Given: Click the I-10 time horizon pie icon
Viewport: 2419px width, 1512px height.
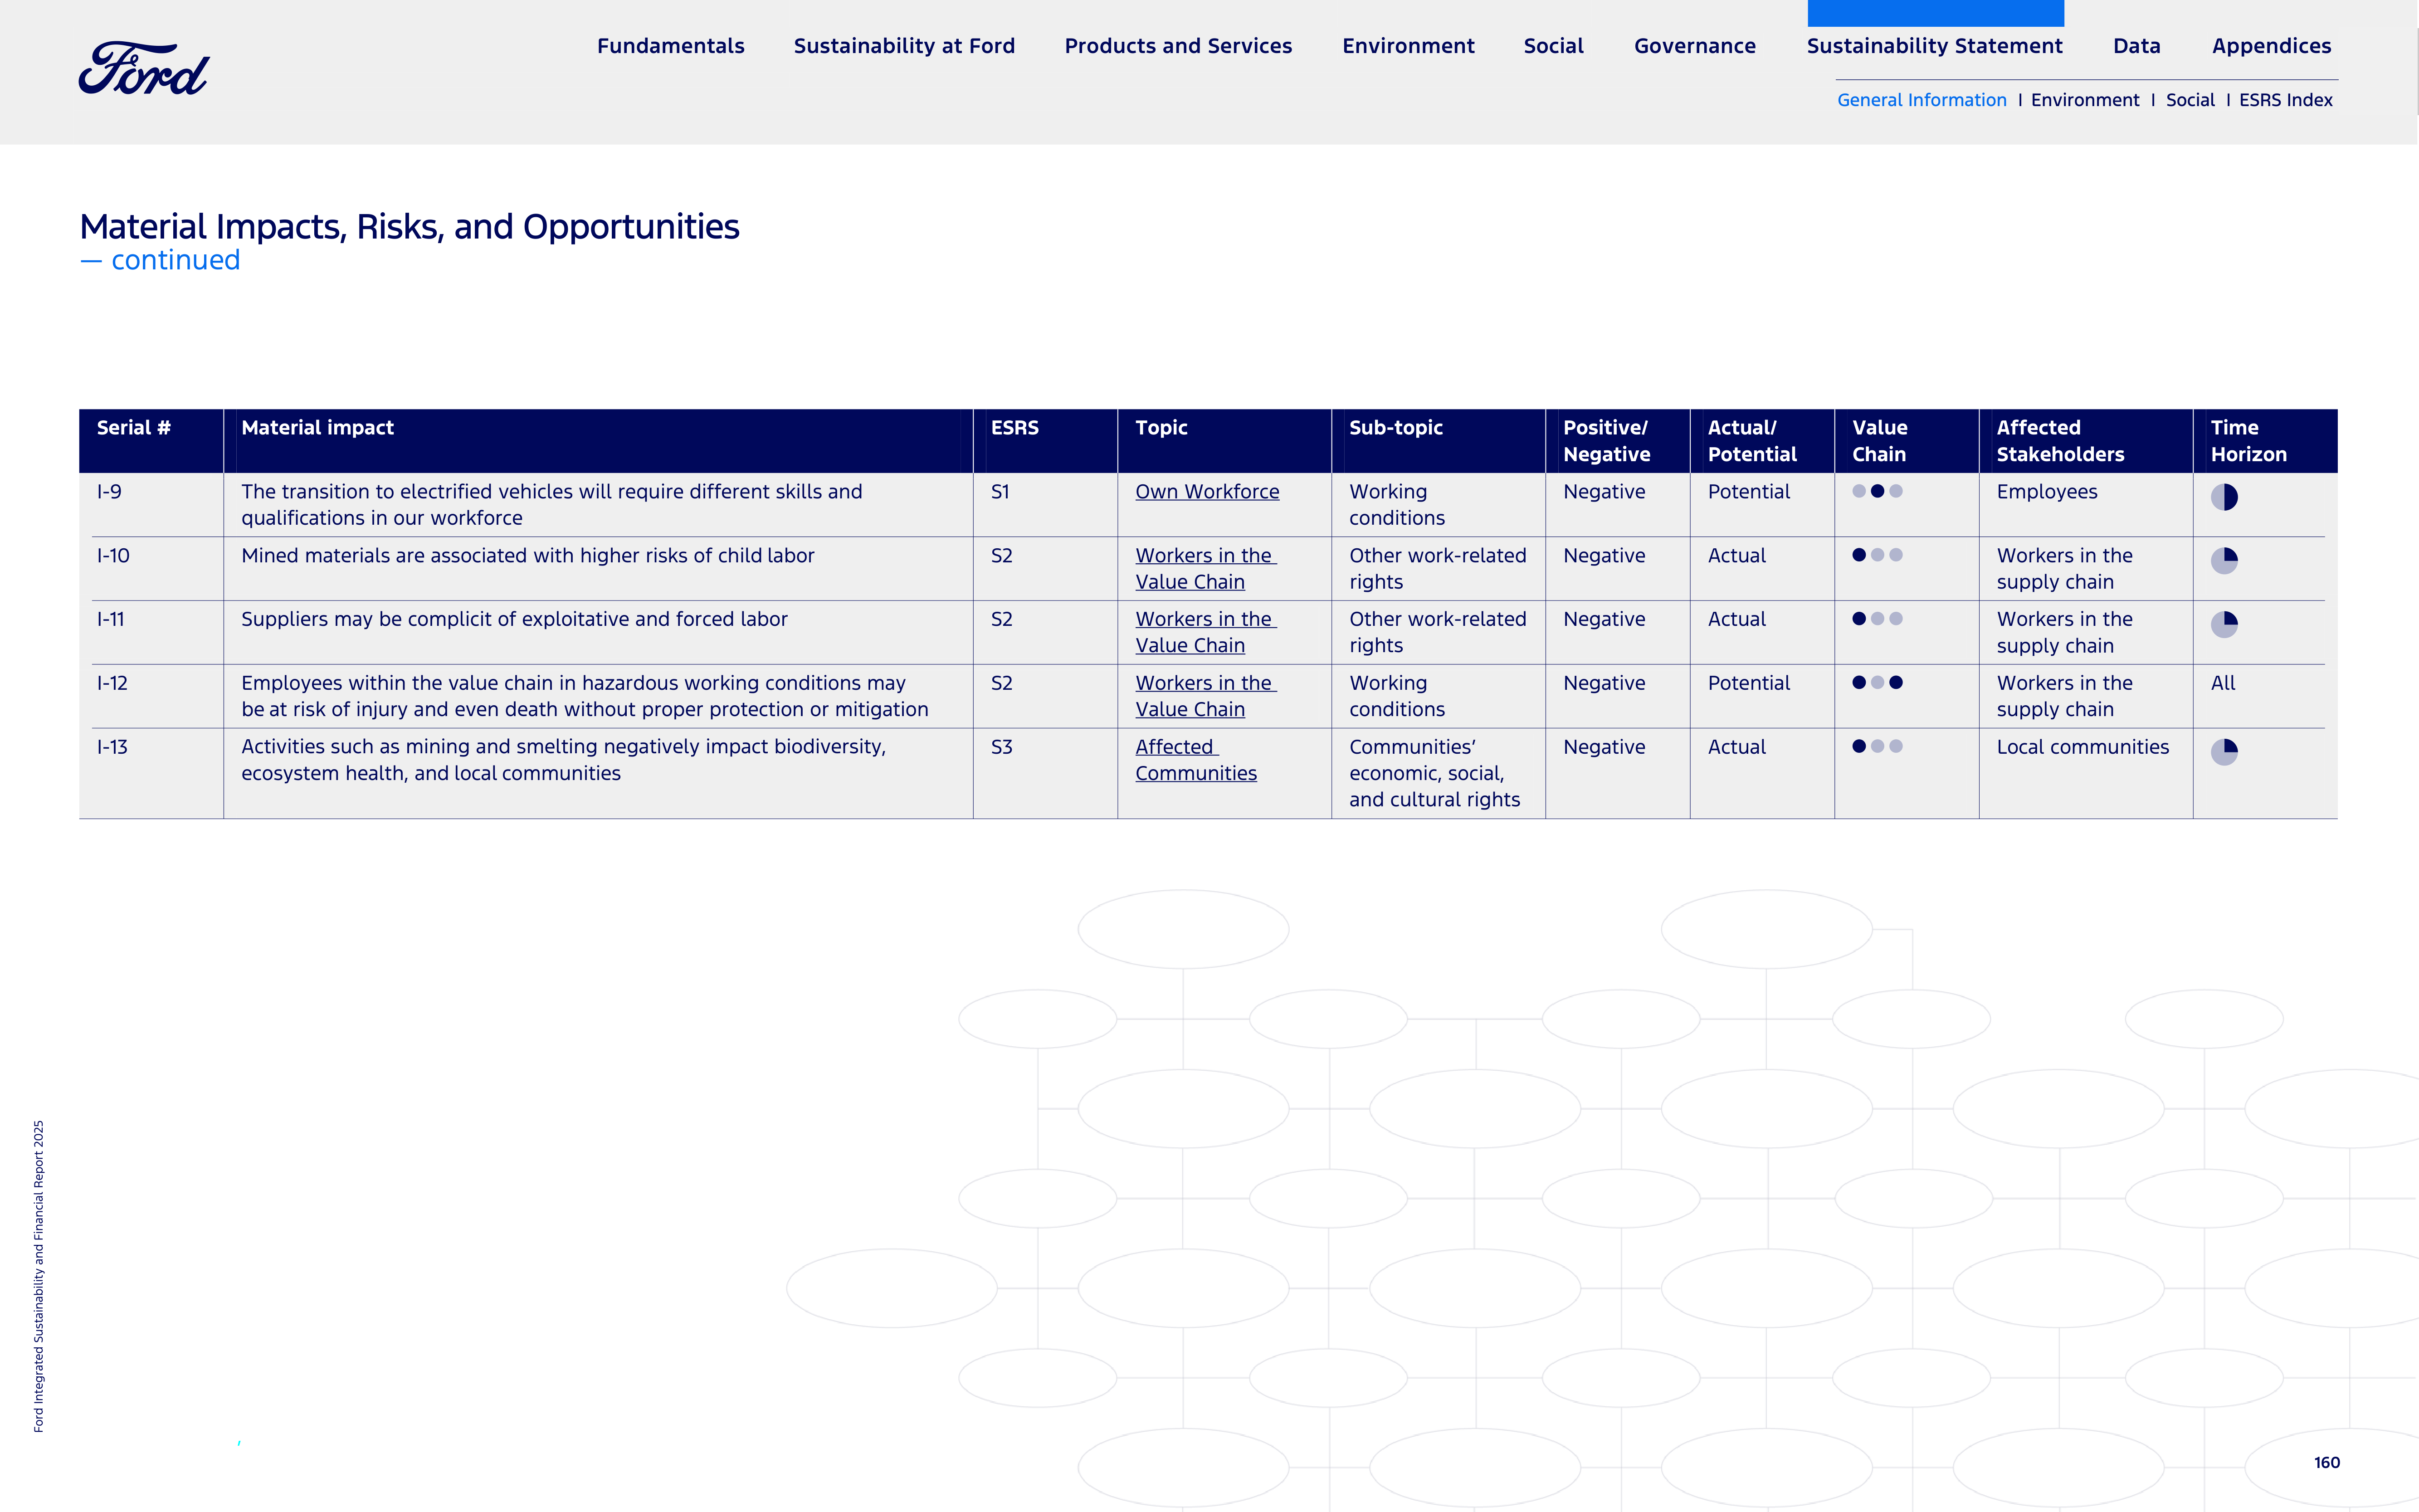Looking at the screenshot, I should [x=2224, y=561].
